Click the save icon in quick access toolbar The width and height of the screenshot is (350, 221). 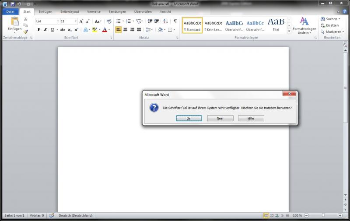coord(13,4)
